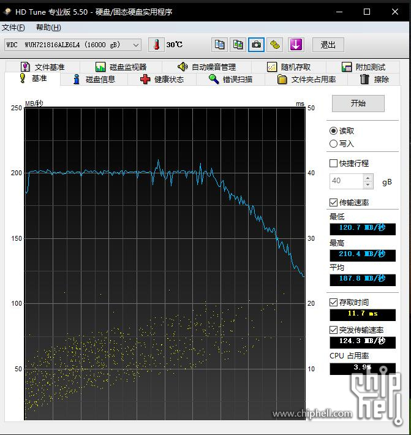Viewport: 411px width, 435px height.
Task: Click the burst rate value 124.3 MB/秒
Action: [x=363, y=342]
